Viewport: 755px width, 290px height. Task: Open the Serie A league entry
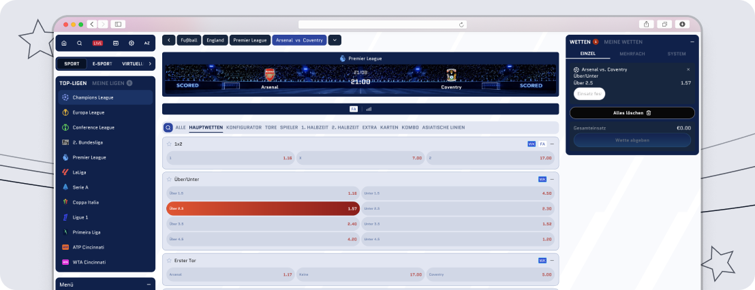106,187
